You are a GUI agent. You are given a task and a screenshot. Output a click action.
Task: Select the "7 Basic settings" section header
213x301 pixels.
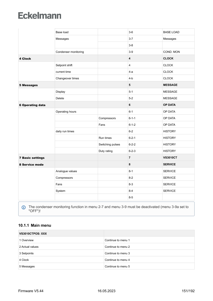[x=32, y=158]
